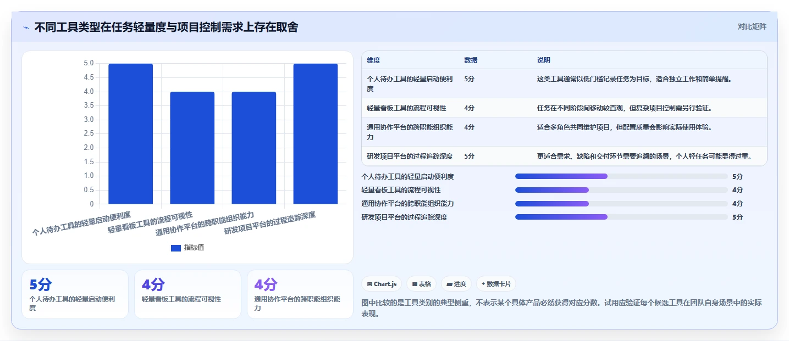Select the 数据卡片 tag chip
This screenshot has height=341, width=789.
click(x=496, y=284)
